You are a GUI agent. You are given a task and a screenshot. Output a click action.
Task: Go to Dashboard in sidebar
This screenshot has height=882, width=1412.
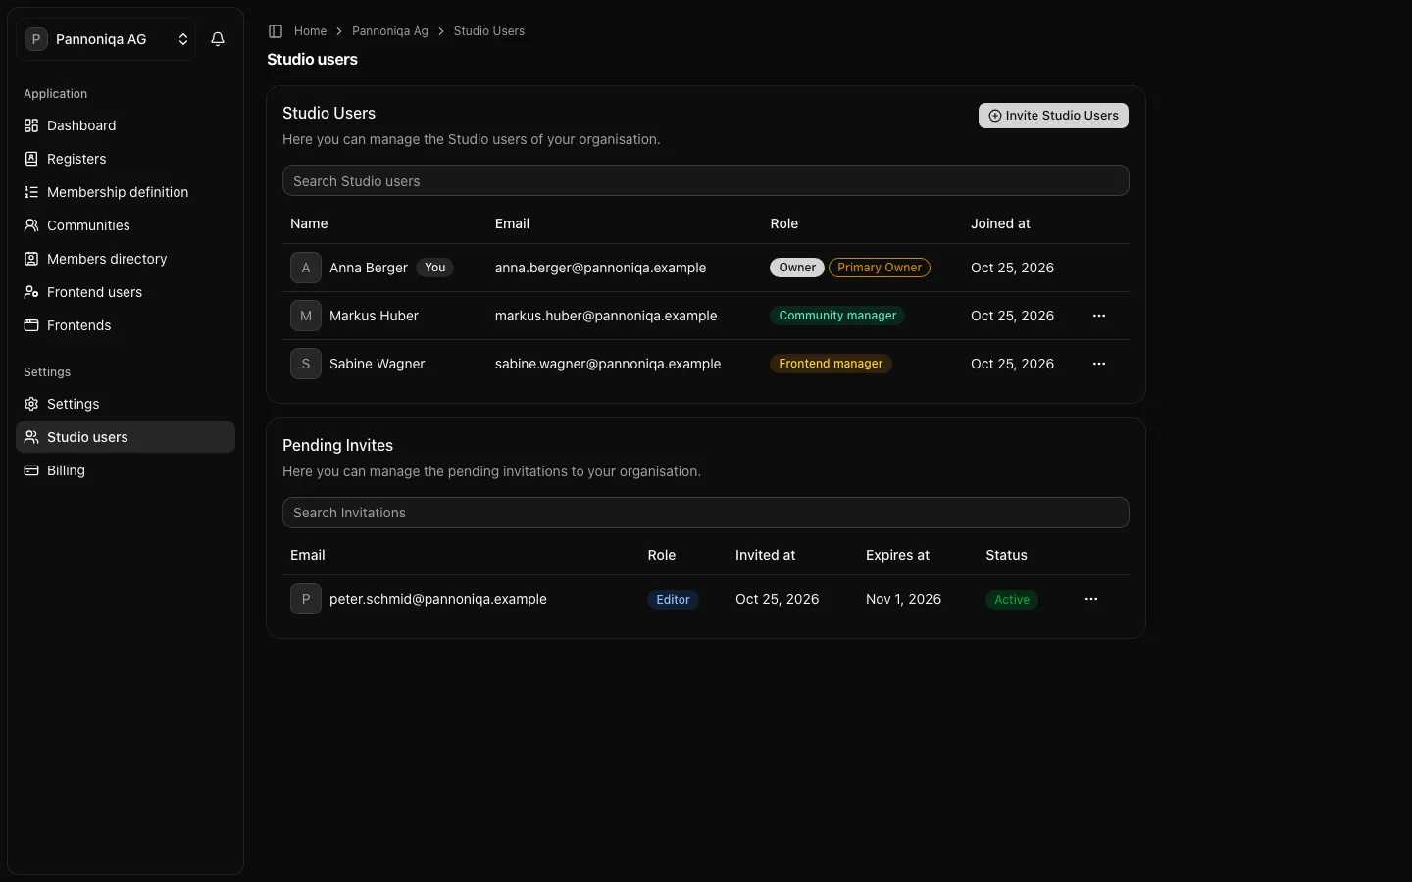pyautogui.click(x=126, y=125)
